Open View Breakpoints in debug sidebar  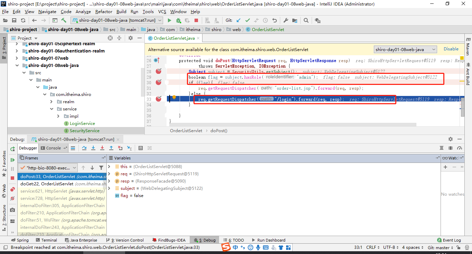pos(13,189)
